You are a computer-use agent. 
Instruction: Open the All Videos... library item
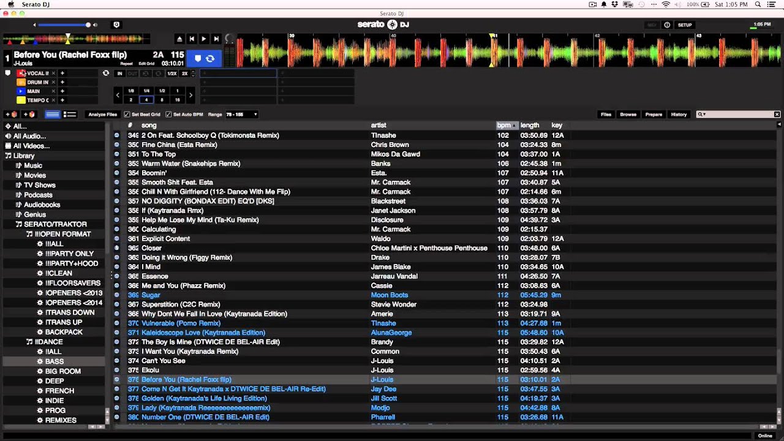click(x=31, y=146)
